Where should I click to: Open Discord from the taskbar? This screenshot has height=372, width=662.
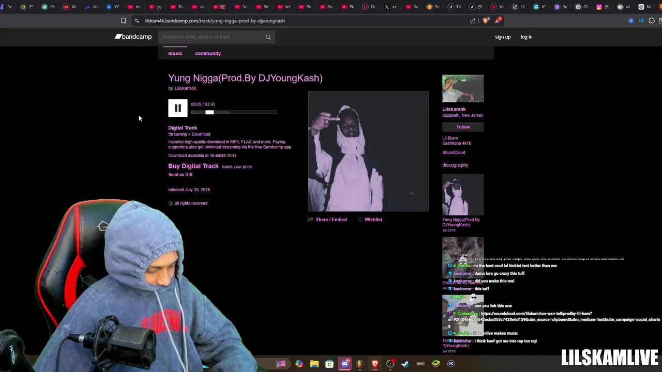[x=345, y=364]
